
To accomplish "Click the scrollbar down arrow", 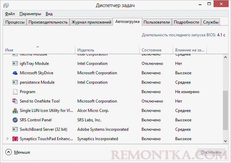I will coord(225,141).
